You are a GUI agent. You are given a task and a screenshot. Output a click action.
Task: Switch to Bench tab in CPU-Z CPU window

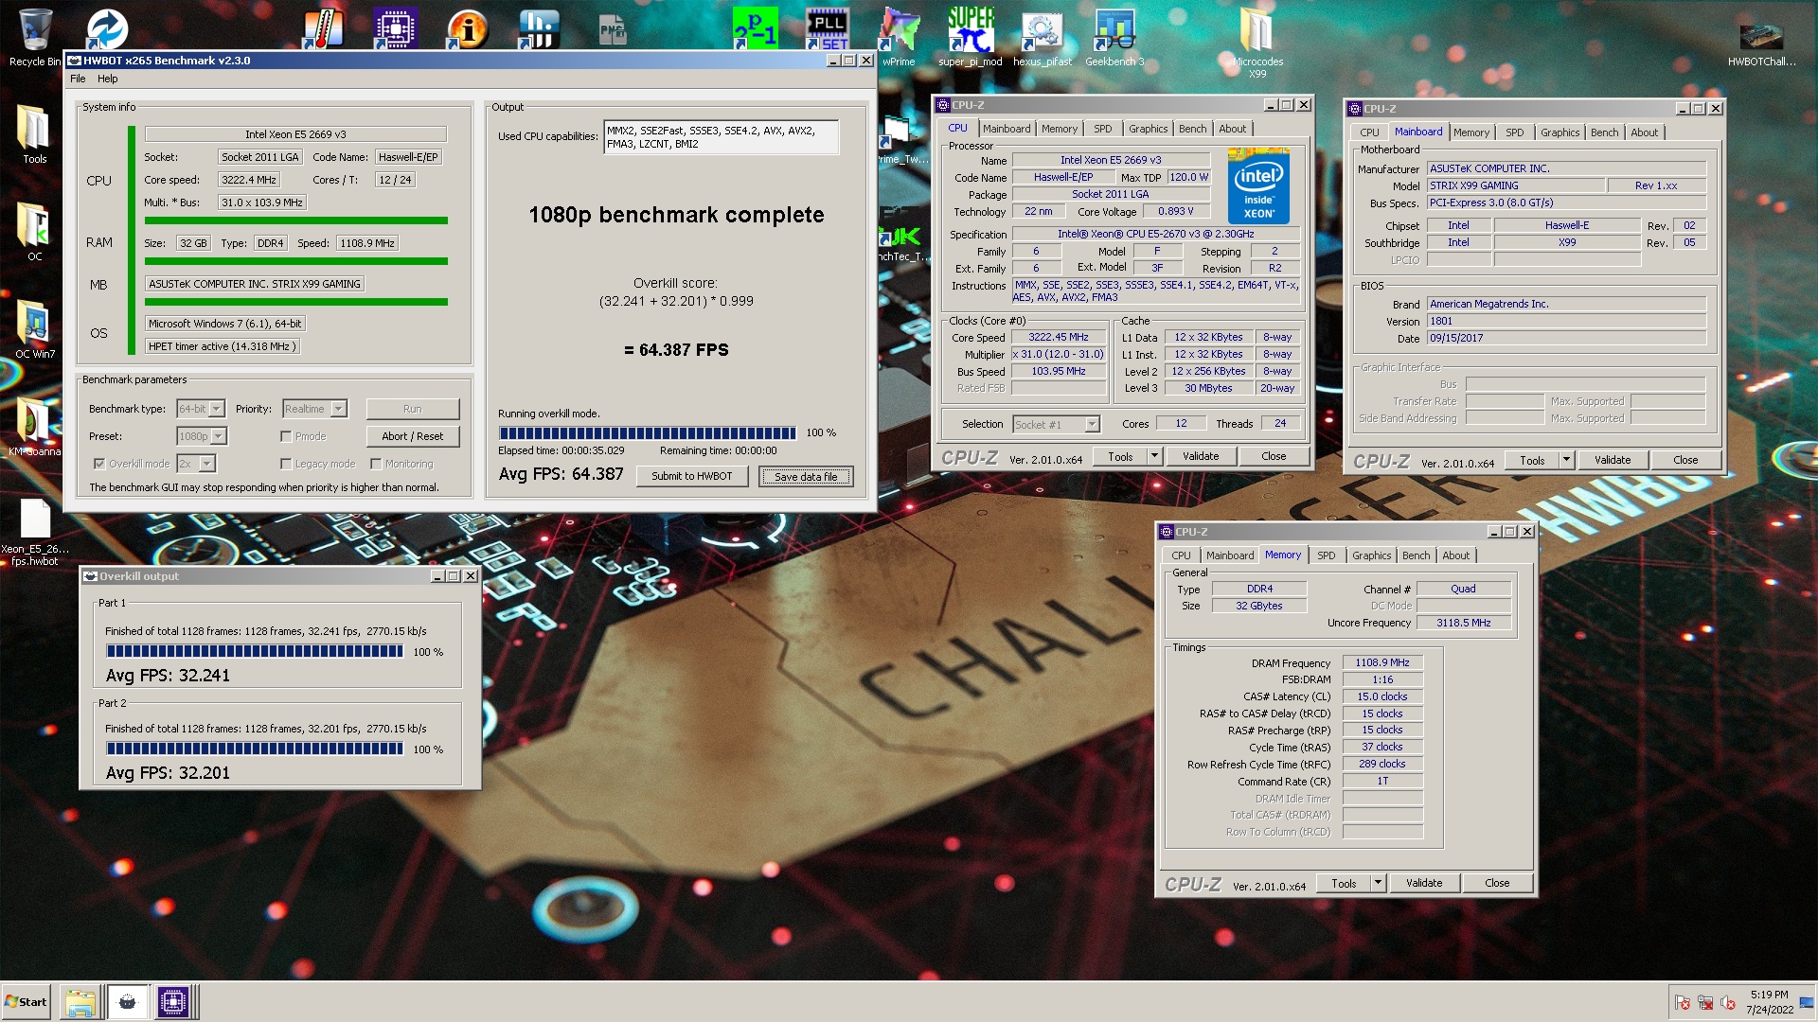pos(1192,129)
